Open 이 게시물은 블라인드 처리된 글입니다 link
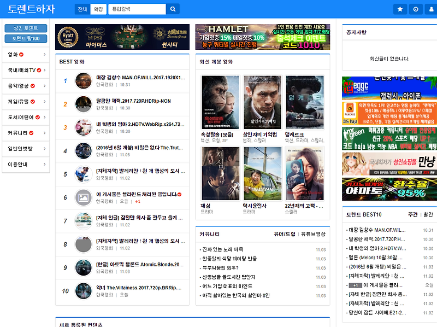Screen dimensions: 437x327 137,194
